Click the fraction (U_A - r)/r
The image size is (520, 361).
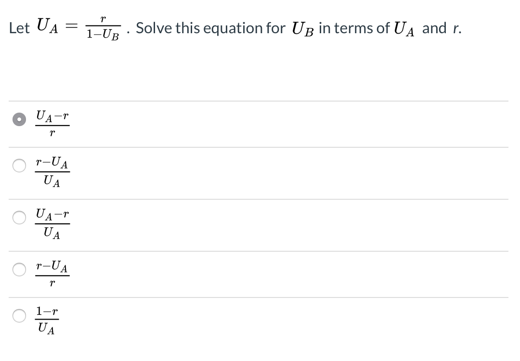click(x=52, y=123)
